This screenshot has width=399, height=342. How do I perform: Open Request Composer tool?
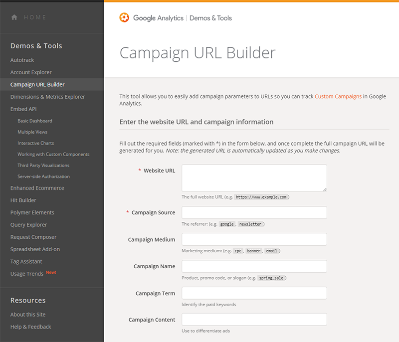point(33,237)
